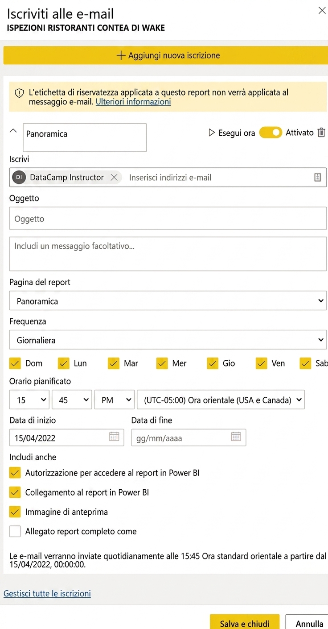Image resolution: width=328 pixels, height=629 pixels.
Task: Uncheck the Dom day checkbox
Action: coord(15,363)
